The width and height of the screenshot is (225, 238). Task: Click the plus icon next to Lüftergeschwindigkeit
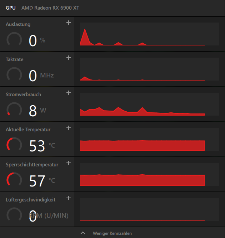(69, 198)
